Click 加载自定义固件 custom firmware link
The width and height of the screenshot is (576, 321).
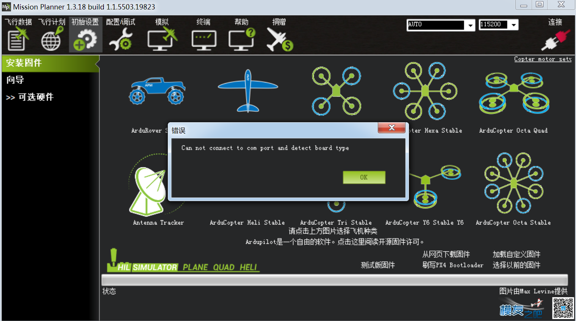click(516, 254)
